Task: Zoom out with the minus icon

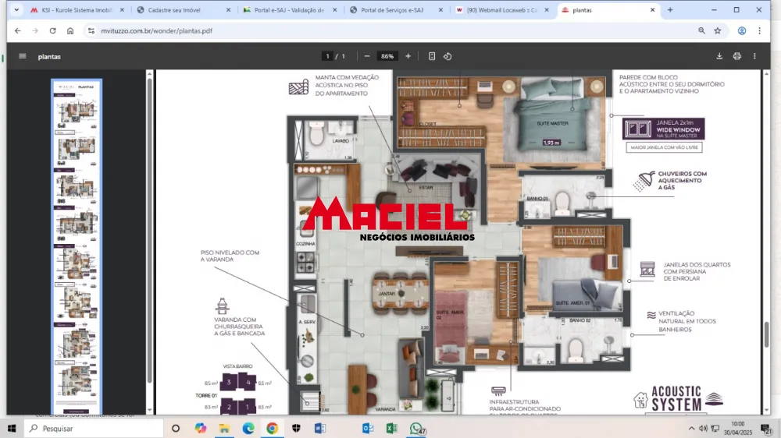Action: [x=367, y=56]
